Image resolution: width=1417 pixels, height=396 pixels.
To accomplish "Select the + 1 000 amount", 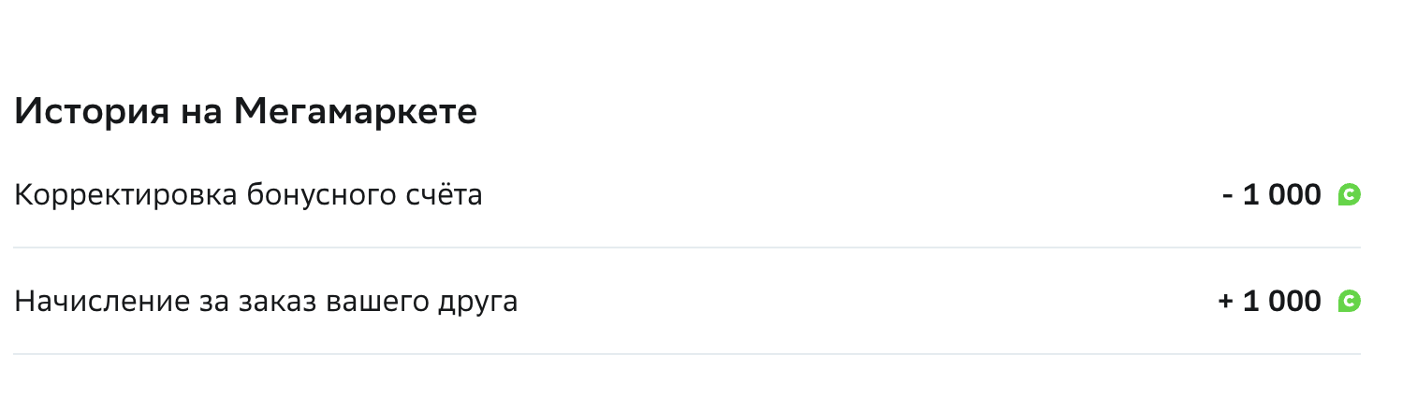I will (1270, 302).
